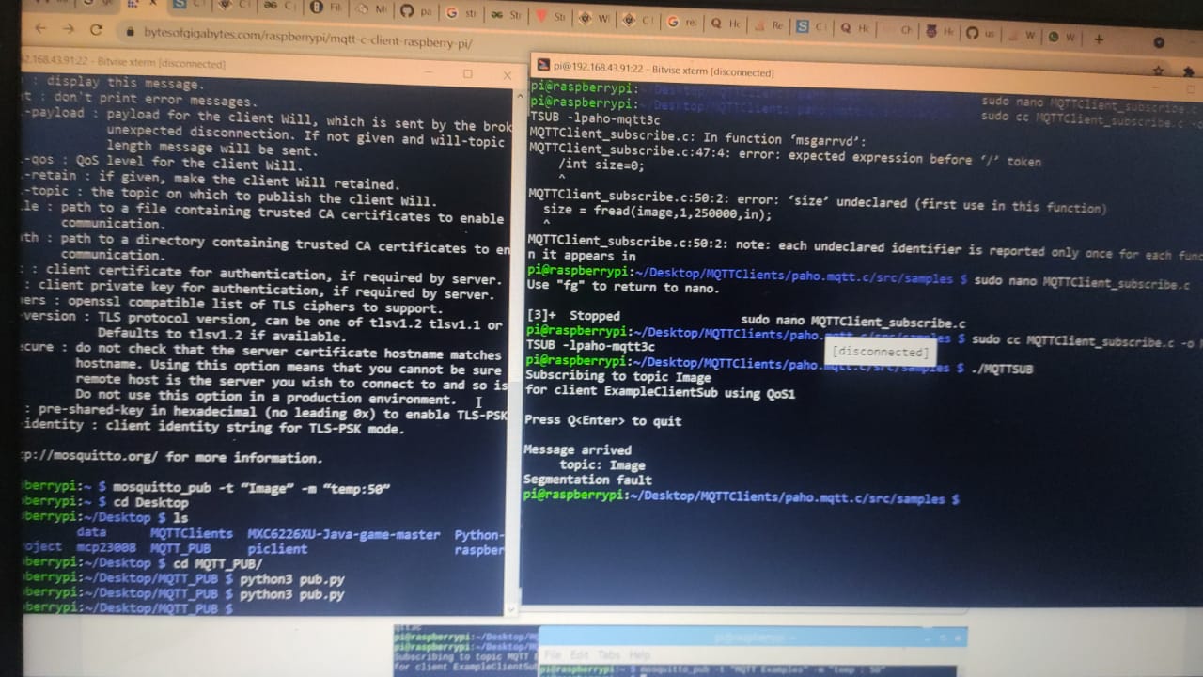Click the blue Slack tab icon
The width and height of the screenshot is (1203, 677).
click(x=802, y=24)
